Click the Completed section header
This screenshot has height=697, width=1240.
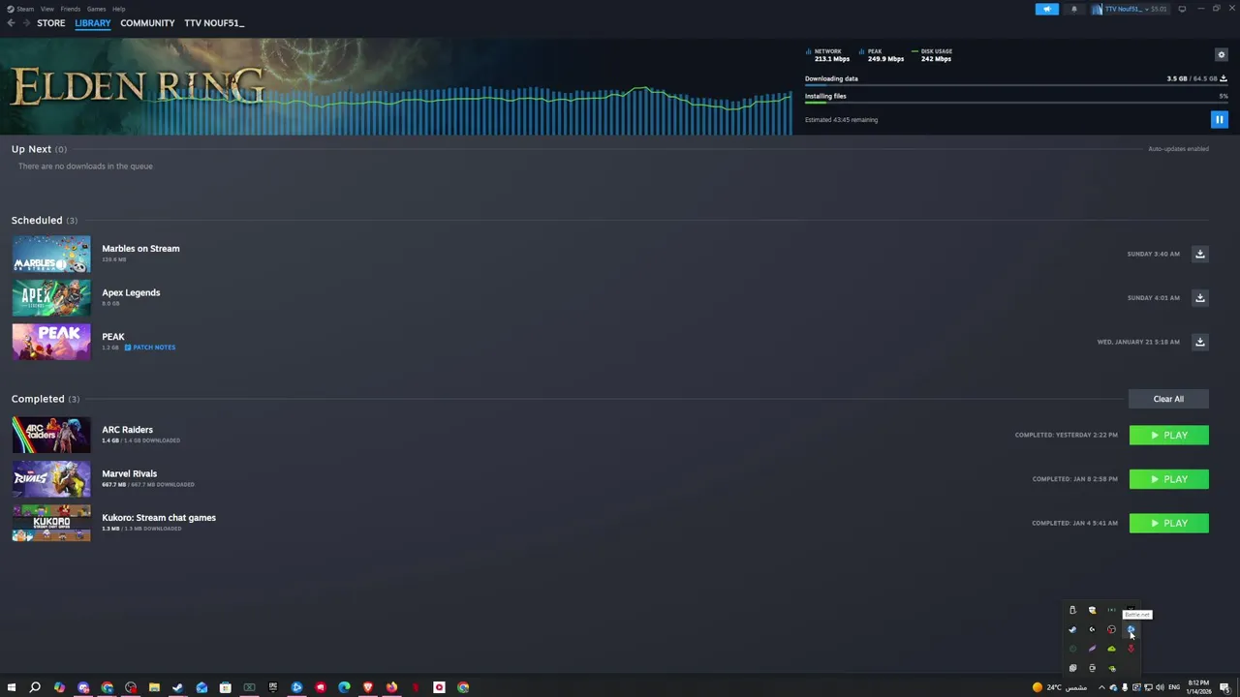[x=46, y=399]
